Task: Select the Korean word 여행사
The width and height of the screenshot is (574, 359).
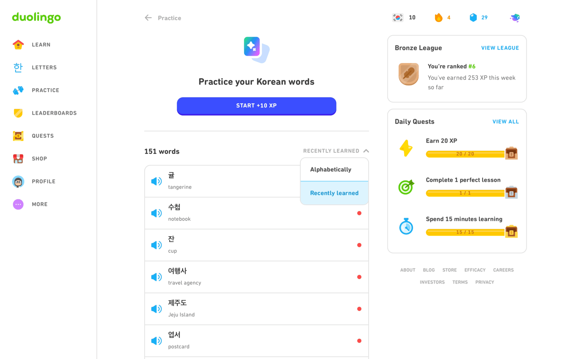Action: 177,271
